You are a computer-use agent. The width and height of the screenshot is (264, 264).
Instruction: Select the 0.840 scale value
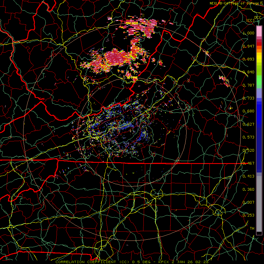pos(248,72)
